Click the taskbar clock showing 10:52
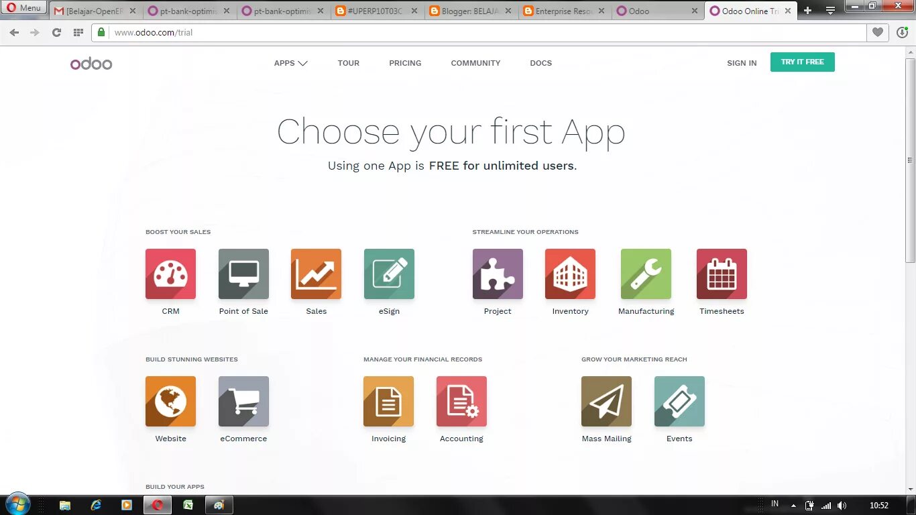 [879, 506]
